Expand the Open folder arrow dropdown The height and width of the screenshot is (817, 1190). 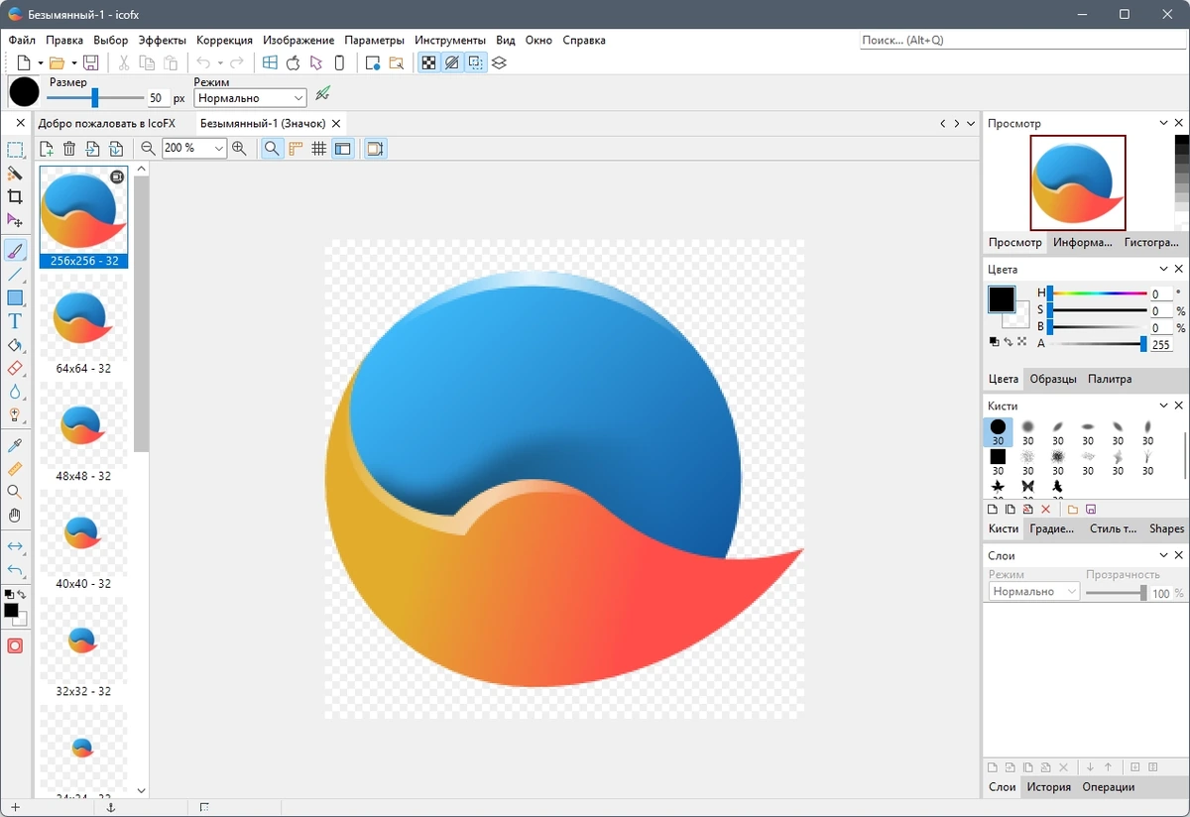(73, 63)
